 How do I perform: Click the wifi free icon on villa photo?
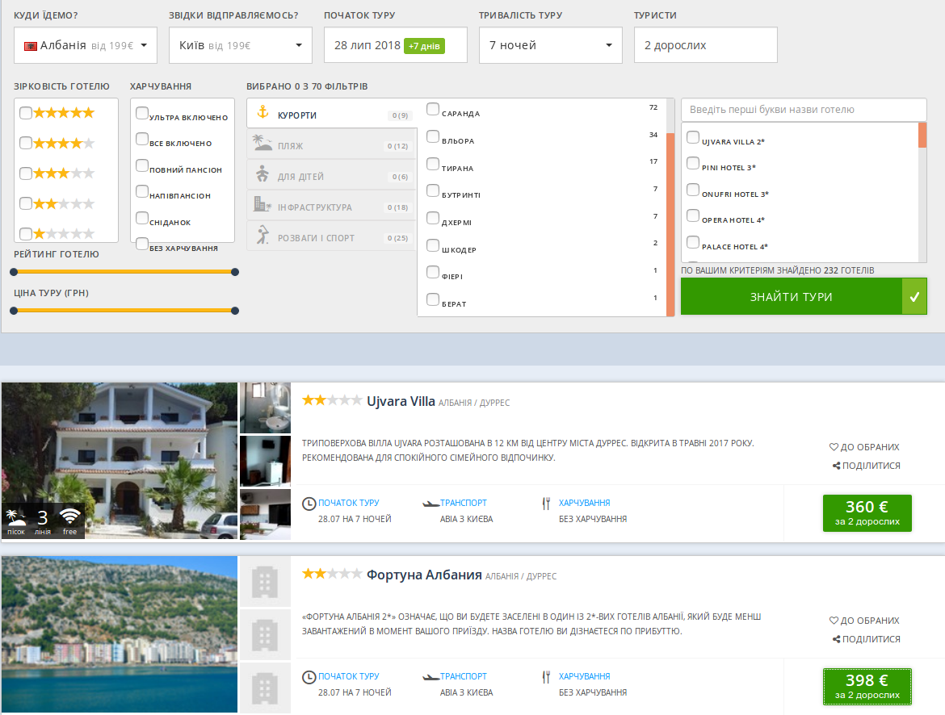tap(70, 517)
